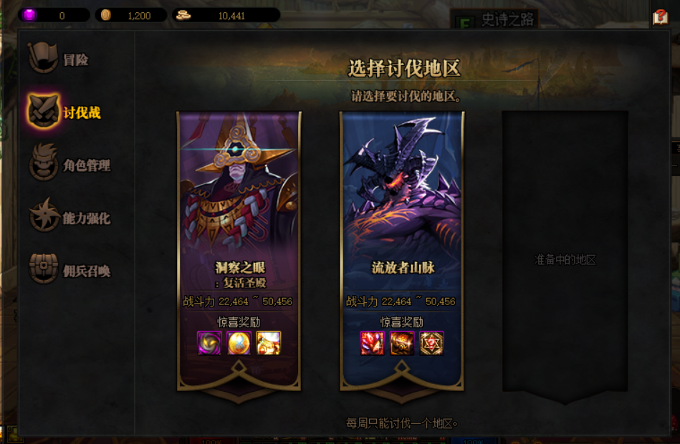Click the 准备中的地区 locked banner
The image size is (680, 444).
[x=565, y=256]
